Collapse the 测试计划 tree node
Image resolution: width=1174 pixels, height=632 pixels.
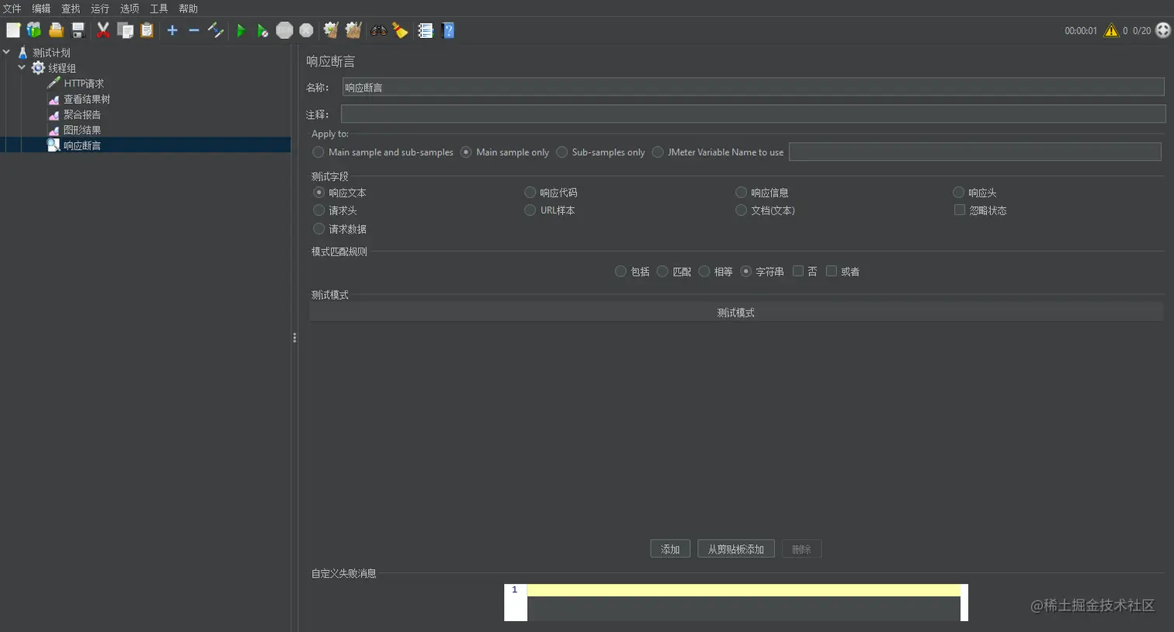click(7, 52)
